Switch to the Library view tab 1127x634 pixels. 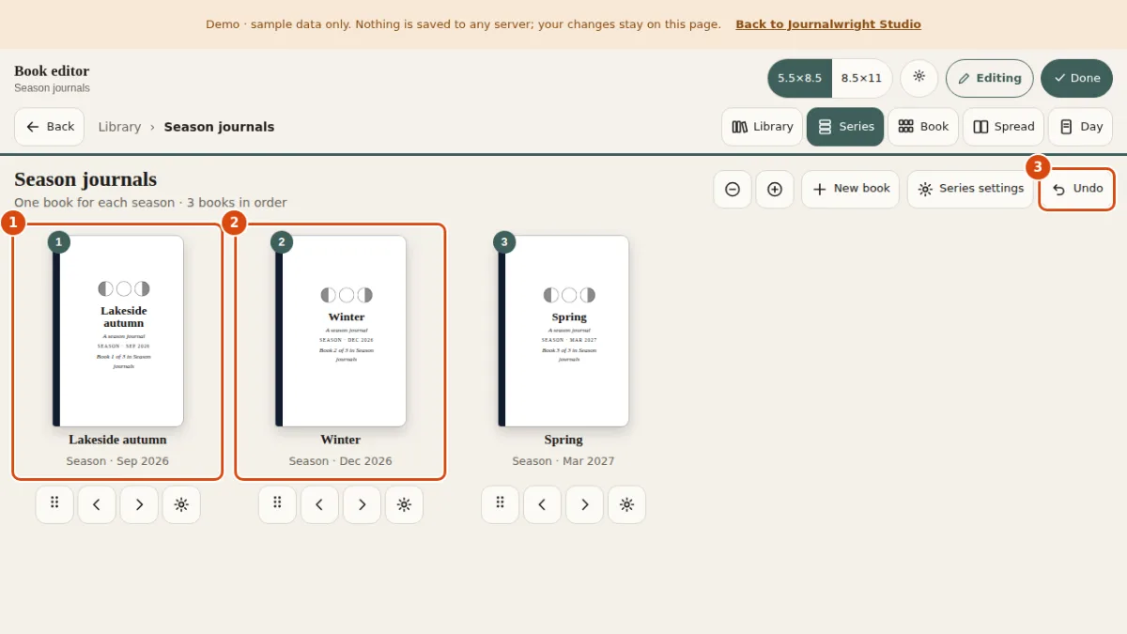pyautogui.click(x=763, y=127)
